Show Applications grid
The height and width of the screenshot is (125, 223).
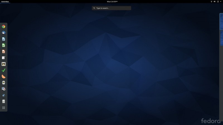pyautogui.click(x=4, y=108)
